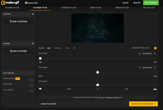
Task: Click the video preview
Action: [x=98, y=28]
